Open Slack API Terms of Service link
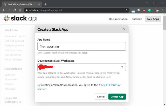The width and height of the screenshot is (166, 106). click(110, 85)
